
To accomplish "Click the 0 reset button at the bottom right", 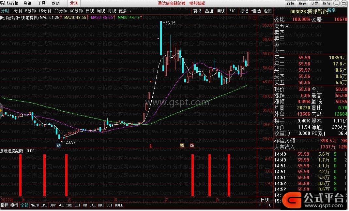I will click(x=270, y=205).
